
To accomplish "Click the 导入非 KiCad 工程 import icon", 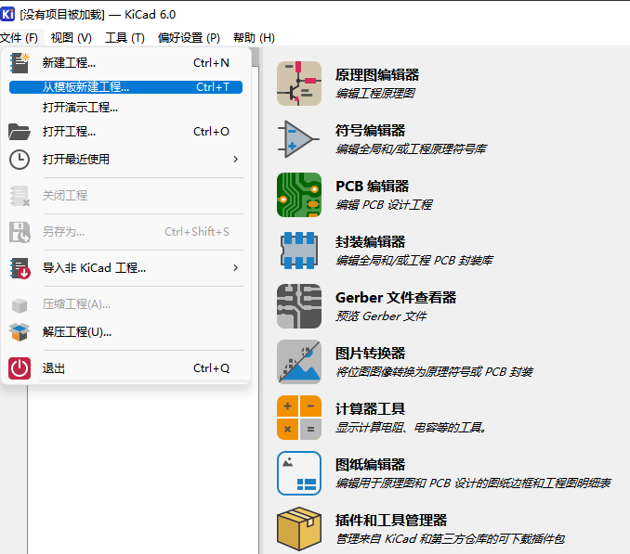I will 20,268.
